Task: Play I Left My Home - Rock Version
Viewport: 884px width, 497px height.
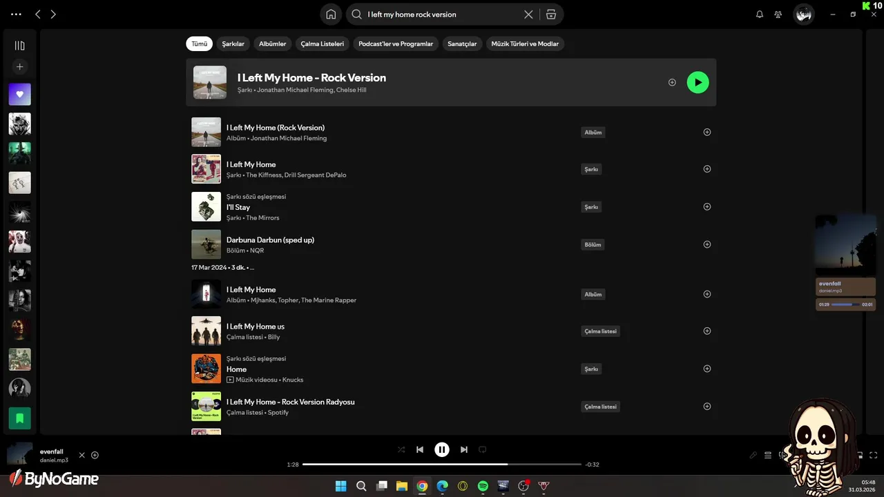Action: (x=698, y=82)
